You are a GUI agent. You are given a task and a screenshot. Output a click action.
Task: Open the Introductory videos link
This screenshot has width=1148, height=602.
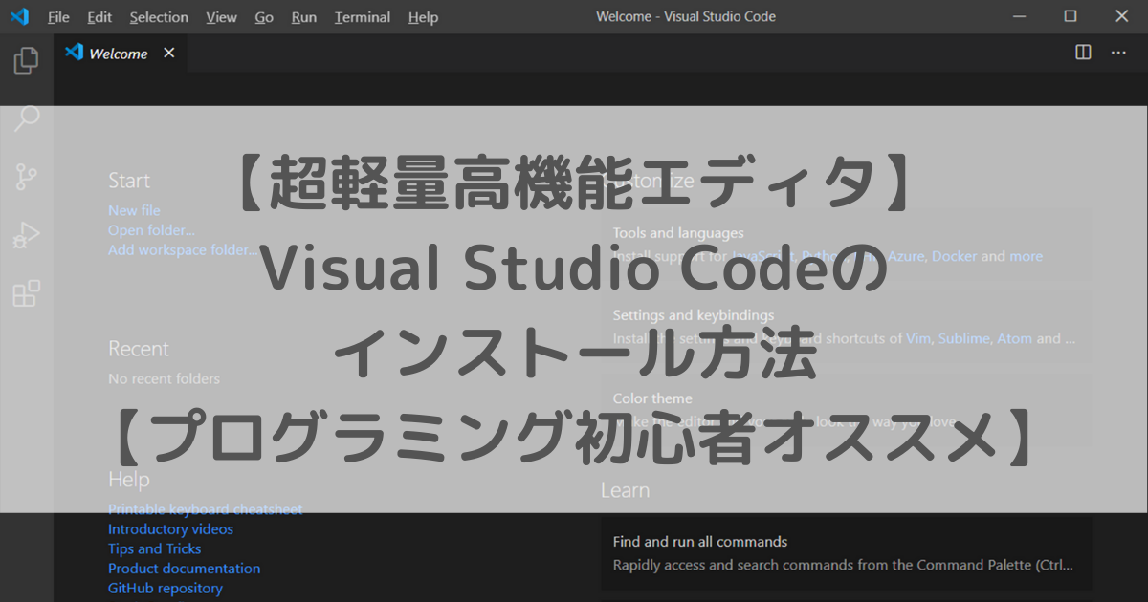(x=170, y=528)
